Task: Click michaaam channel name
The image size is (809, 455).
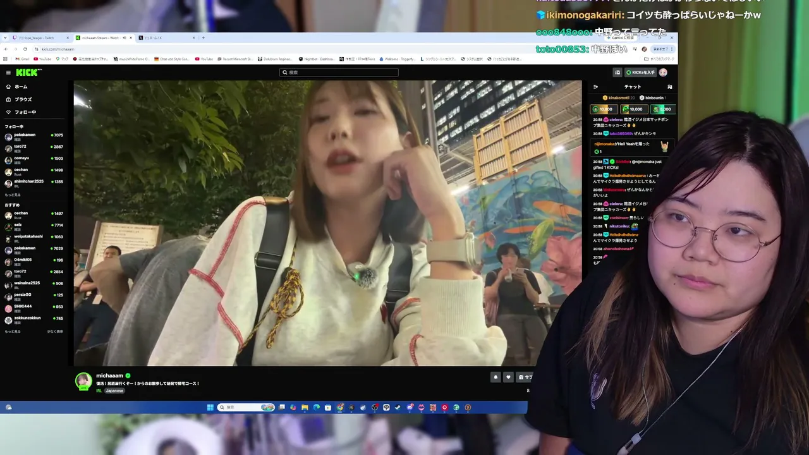Action: coord(109,375)
